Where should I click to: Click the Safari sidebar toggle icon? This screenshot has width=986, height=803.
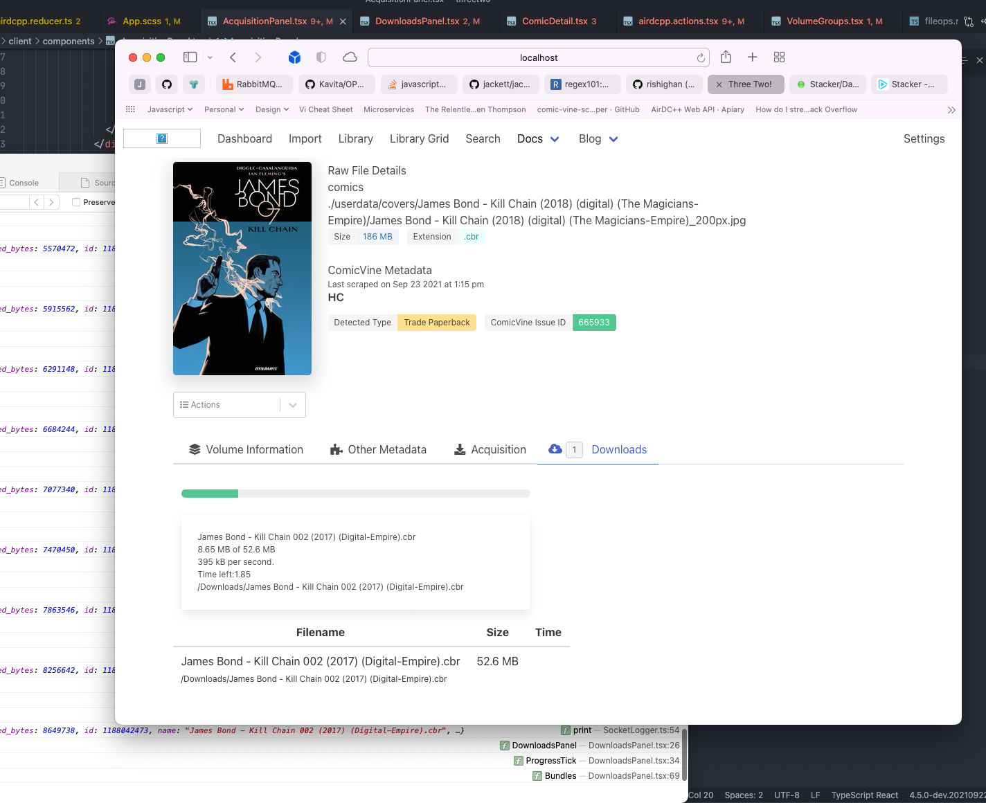(x=190, y=57)
